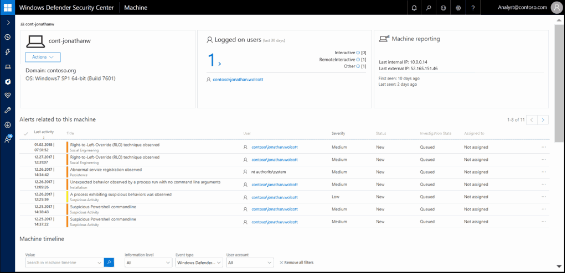Click the Low severity cell

coord(335,197)
